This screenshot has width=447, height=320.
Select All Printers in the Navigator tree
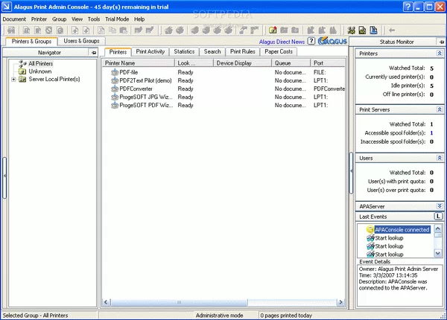[x=40, y=63]
